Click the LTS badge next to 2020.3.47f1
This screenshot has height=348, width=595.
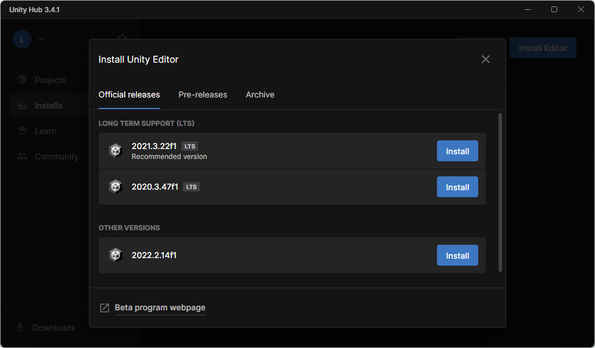click(x=191, y=187)
